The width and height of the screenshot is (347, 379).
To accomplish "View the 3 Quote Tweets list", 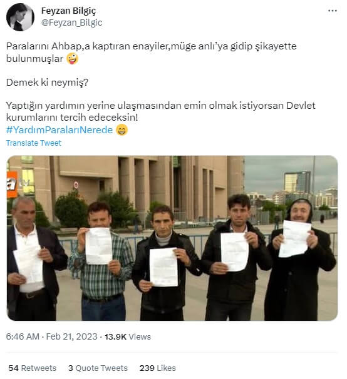I will [x=98, y=368].
